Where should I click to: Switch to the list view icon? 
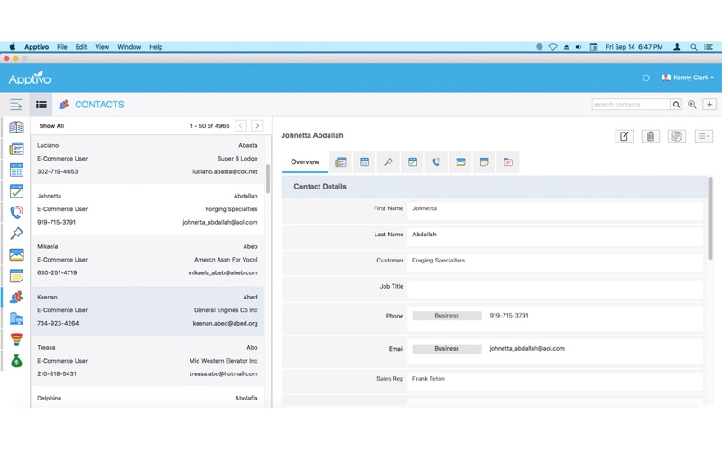click(x=42, y=105)
